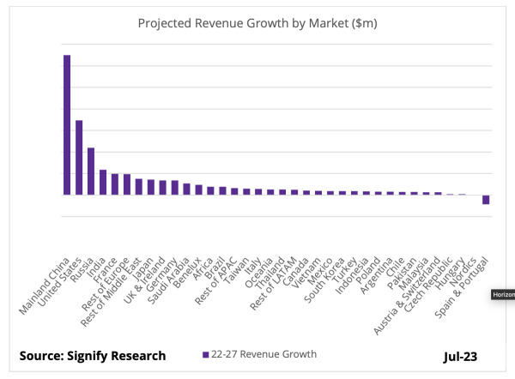
Task: Click the India revenue bar
Action: [103, 183]
